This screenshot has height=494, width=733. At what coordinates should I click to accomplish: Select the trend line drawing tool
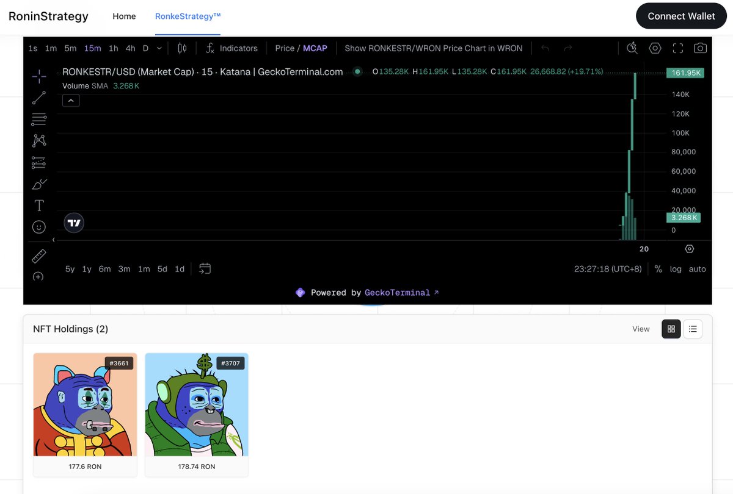pos(38,98)
